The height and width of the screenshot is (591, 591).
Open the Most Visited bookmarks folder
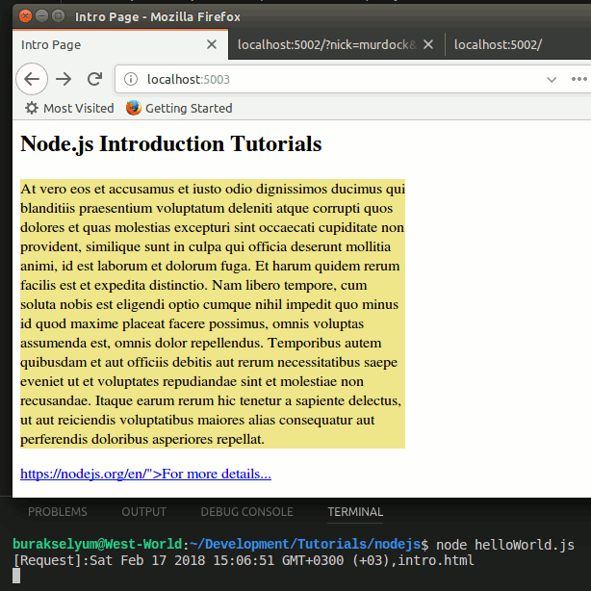[x=69, y=108]
